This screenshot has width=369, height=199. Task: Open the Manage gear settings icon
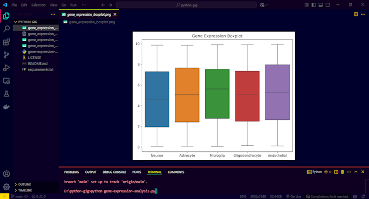(x=7, y=187)
